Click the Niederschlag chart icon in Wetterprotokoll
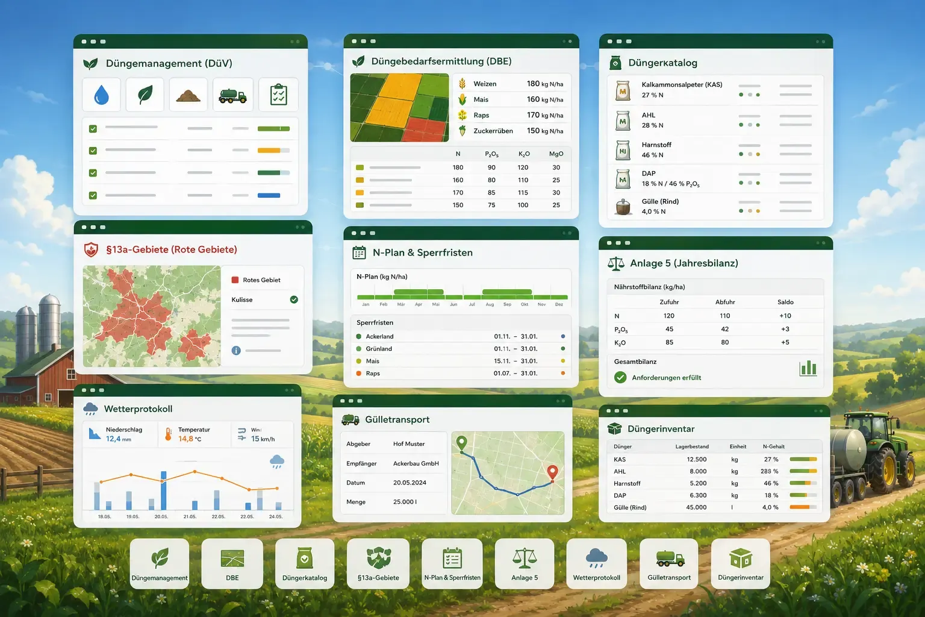 click(95, 434)
